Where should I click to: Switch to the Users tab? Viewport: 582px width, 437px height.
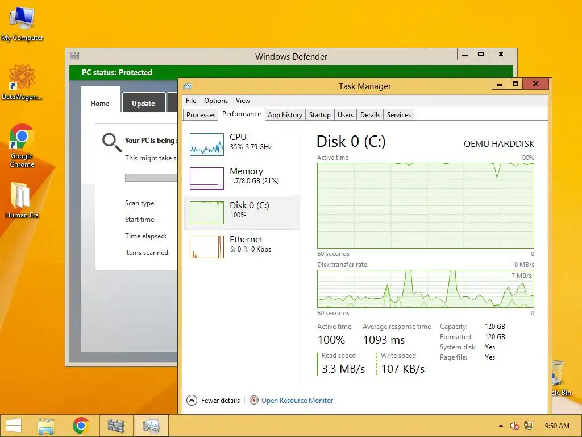point(345,115)
